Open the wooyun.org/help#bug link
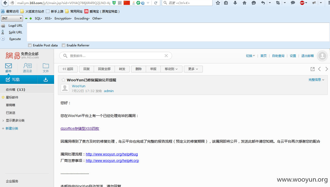 click(112, 154)
